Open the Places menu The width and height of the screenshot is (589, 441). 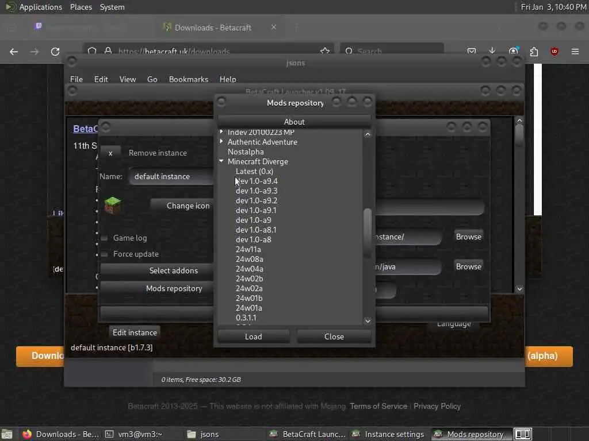point(81,7)
